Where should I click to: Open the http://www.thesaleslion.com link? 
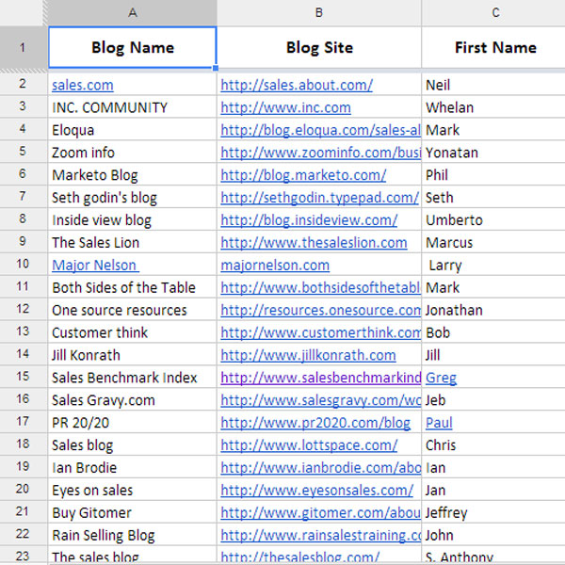pos(314,243)
